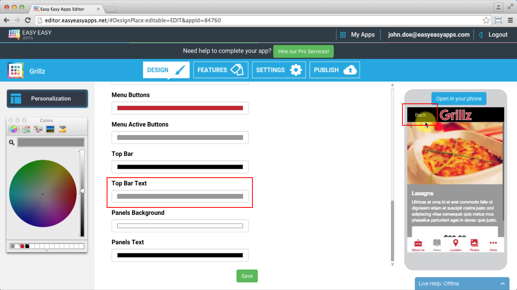This screenshot has height=290, width=517.
Task: Click Hire our Pro Services button
Action: tap(303, 51)
